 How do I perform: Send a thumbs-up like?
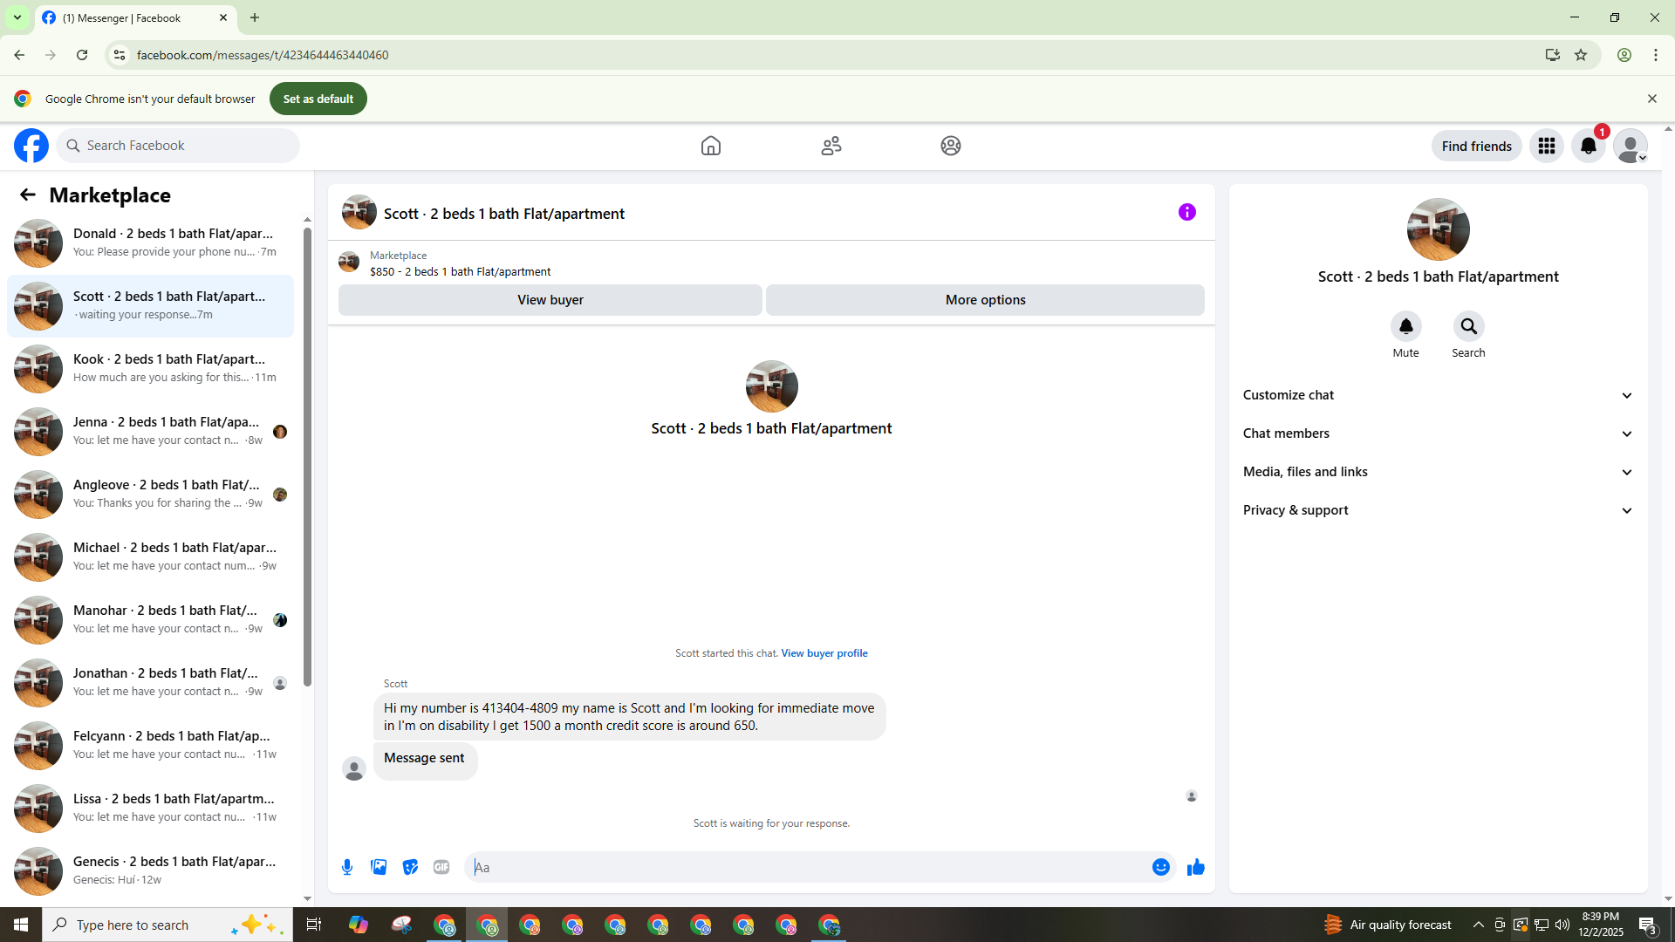1195,867
